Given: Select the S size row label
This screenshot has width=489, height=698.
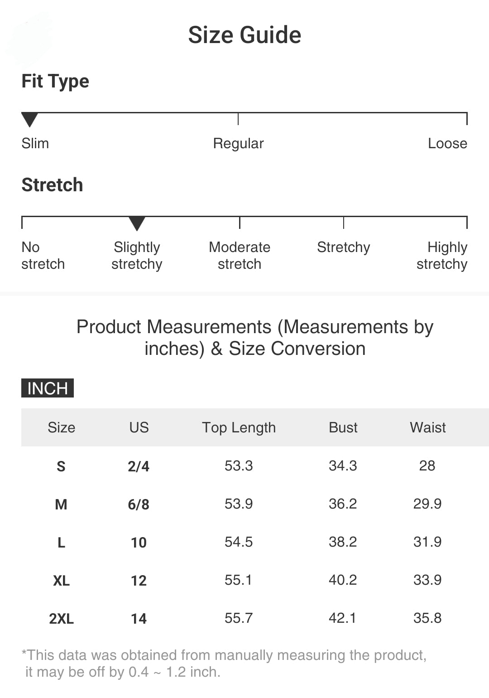Looking at the screenshot, I should 61,466.
